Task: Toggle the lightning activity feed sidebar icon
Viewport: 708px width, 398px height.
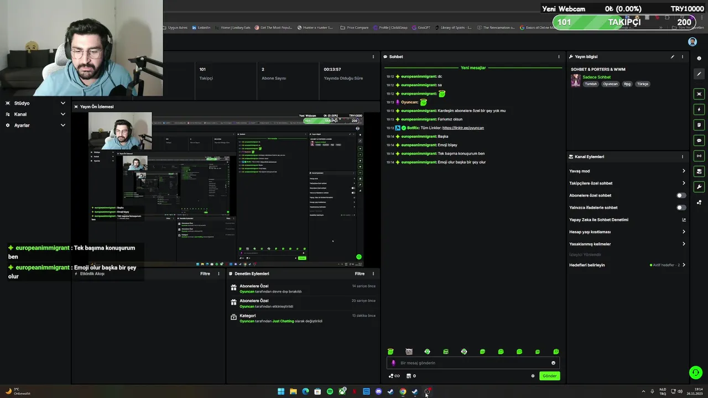Action: coord(699,109)
